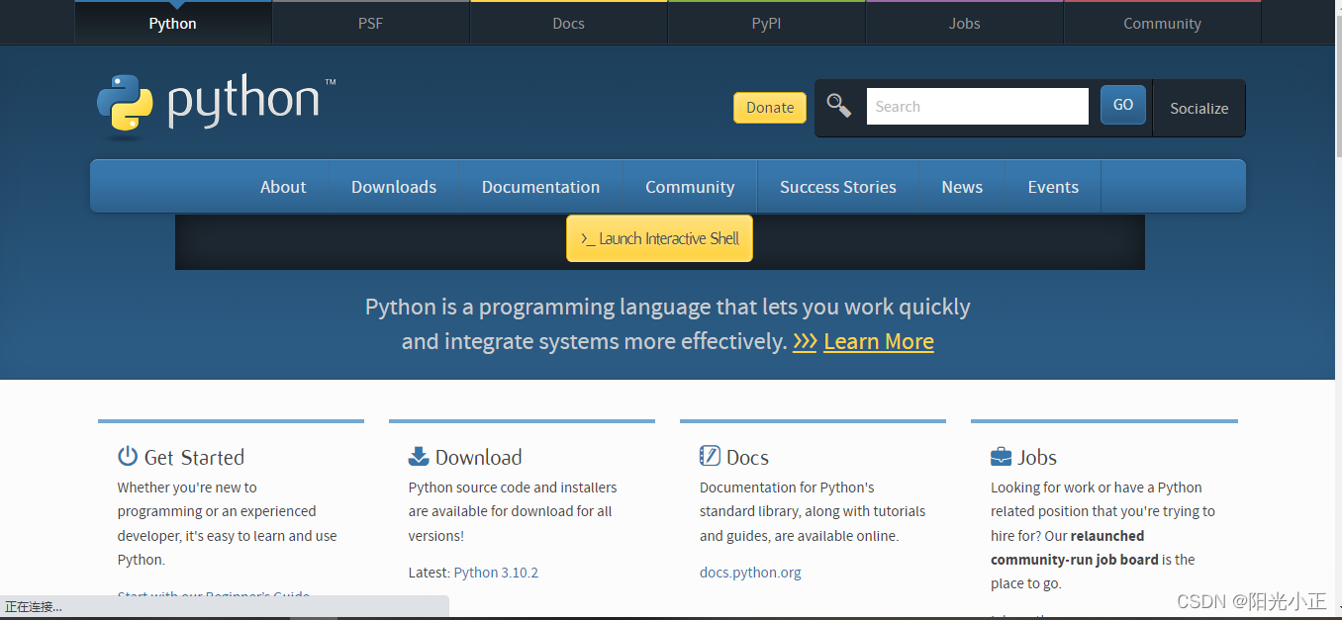Screen dimensions: 1342x620
Task: Open the Docs top tab
Action: click(568, 23)
